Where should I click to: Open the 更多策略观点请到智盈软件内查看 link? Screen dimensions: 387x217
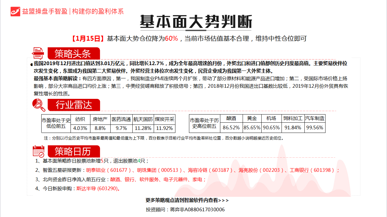(187, 200)
